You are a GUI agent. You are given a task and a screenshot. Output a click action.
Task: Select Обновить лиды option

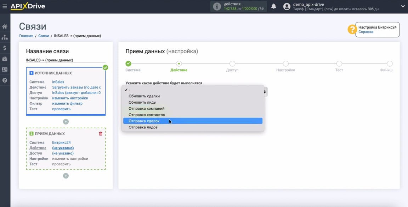[x=193, y=102]
